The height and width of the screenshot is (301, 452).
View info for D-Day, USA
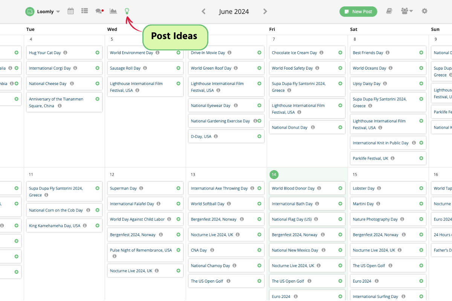tap(215, 137)
